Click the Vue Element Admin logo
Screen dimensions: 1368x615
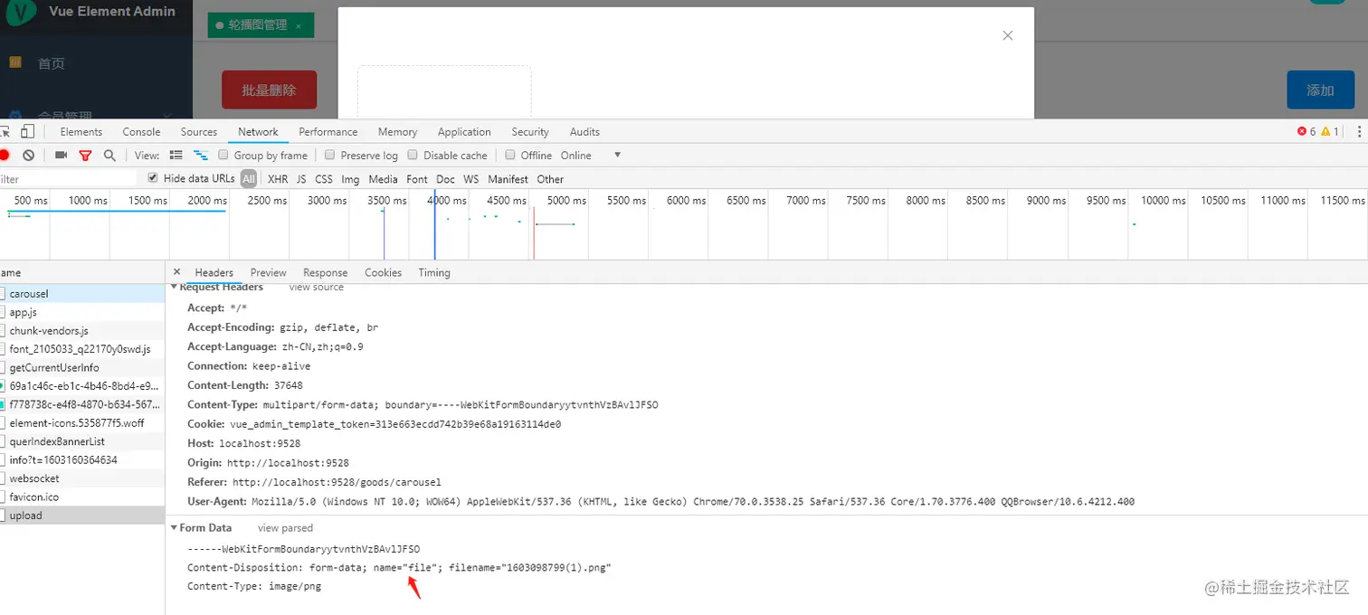21,12
